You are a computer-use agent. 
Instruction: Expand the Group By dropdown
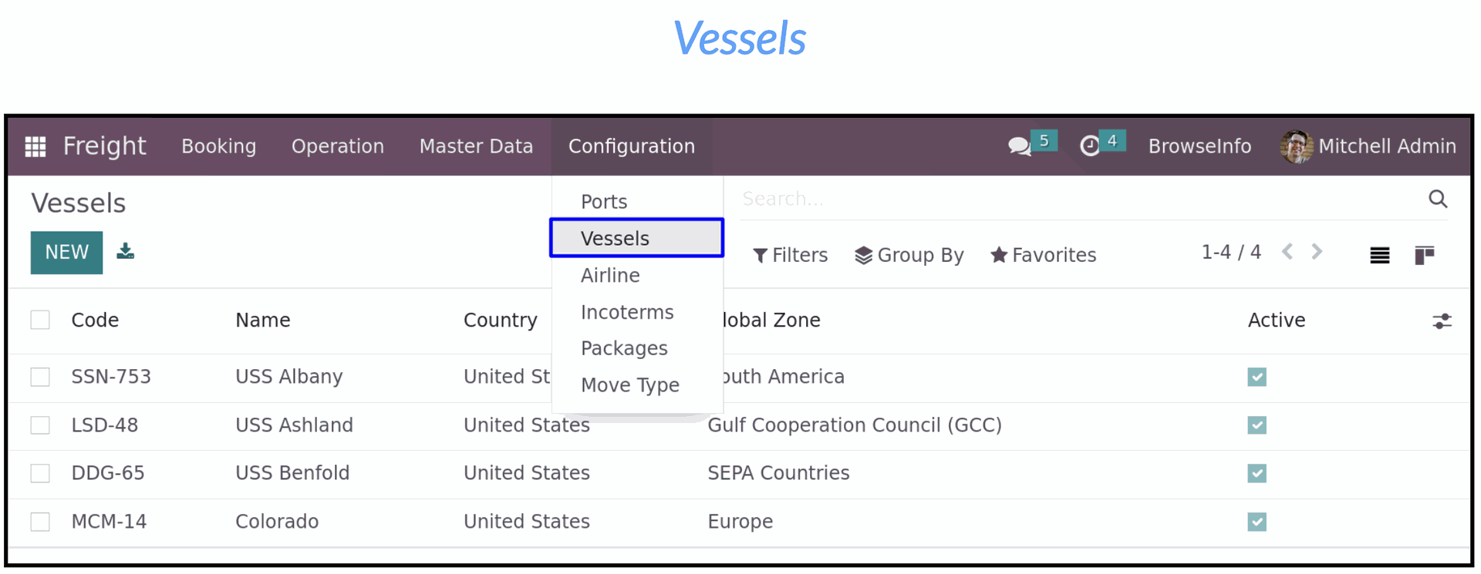909,255
